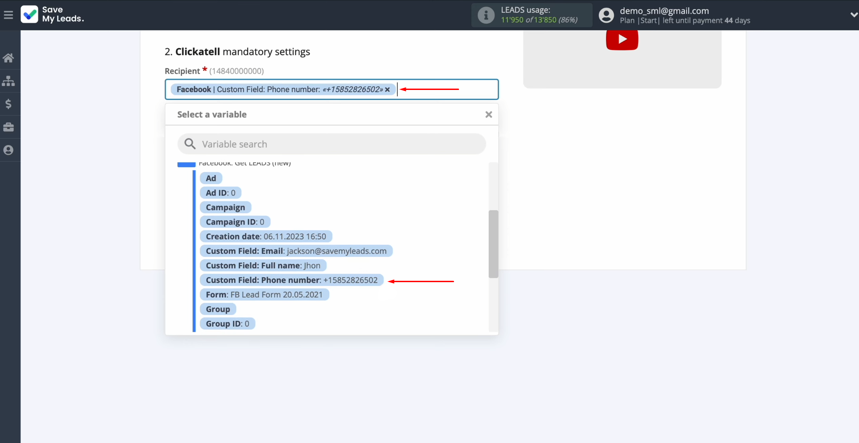
Task: Click the Variable search field
Action: click(x=332, y=144)
